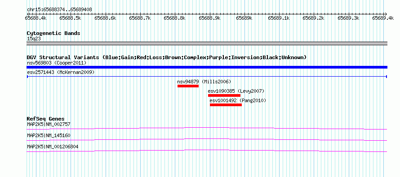Click the DGV Structural Variants track heading

pos(167,57)
